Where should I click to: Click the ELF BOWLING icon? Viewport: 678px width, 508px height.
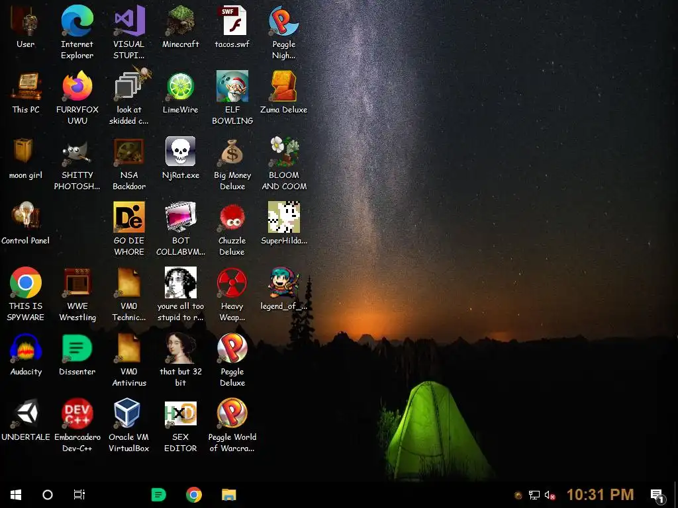click(x=232, y=86)
